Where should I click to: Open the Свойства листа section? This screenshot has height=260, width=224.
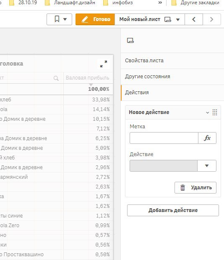pyautogui.click(x=172, y=61)
